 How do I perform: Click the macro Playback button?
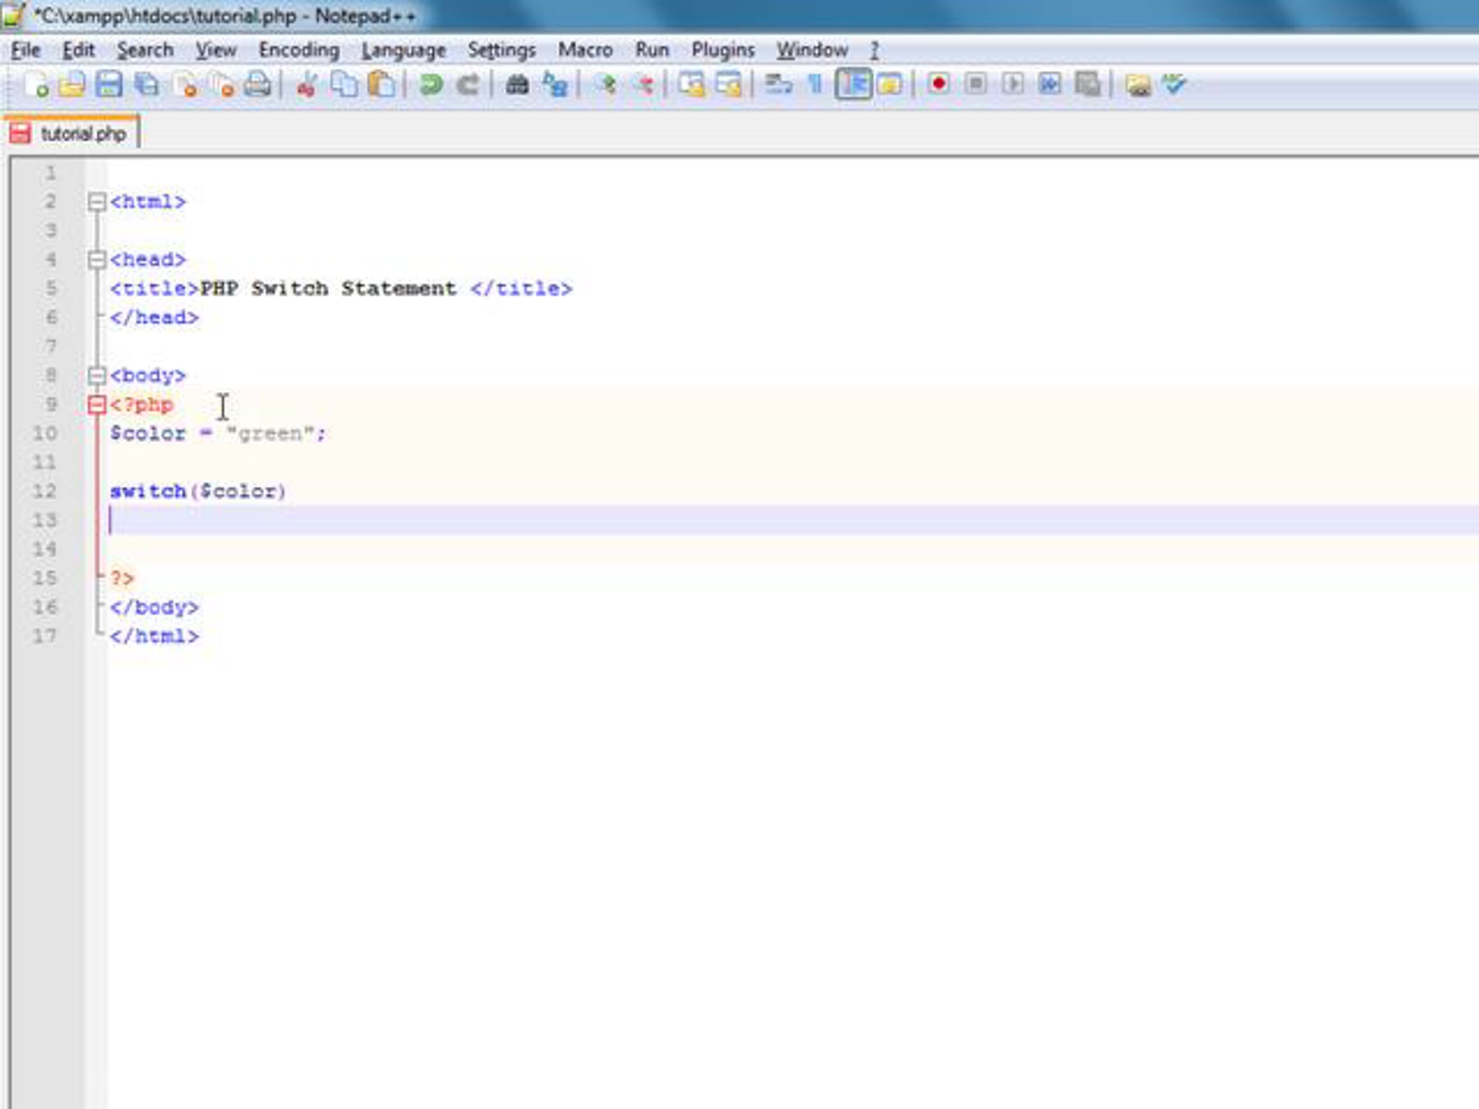(x=1012, y=84)
